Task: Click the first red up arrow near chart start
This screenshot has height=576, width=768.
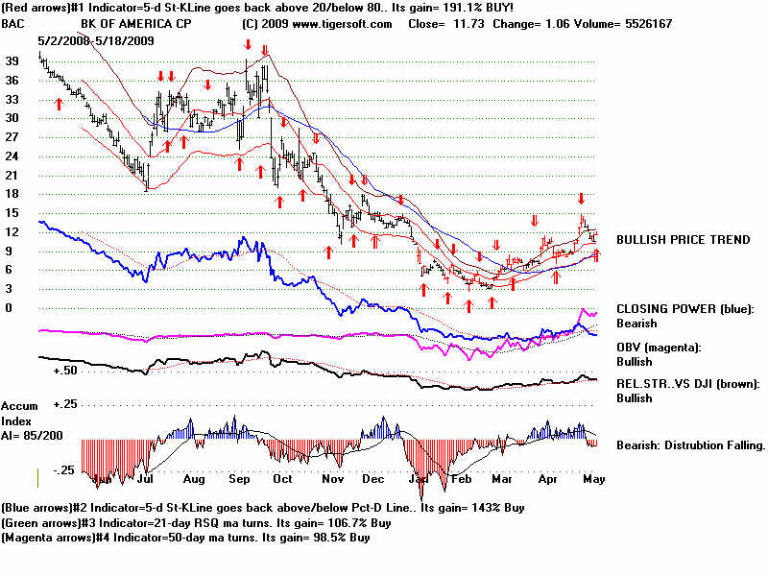Action: coord(59,101)
